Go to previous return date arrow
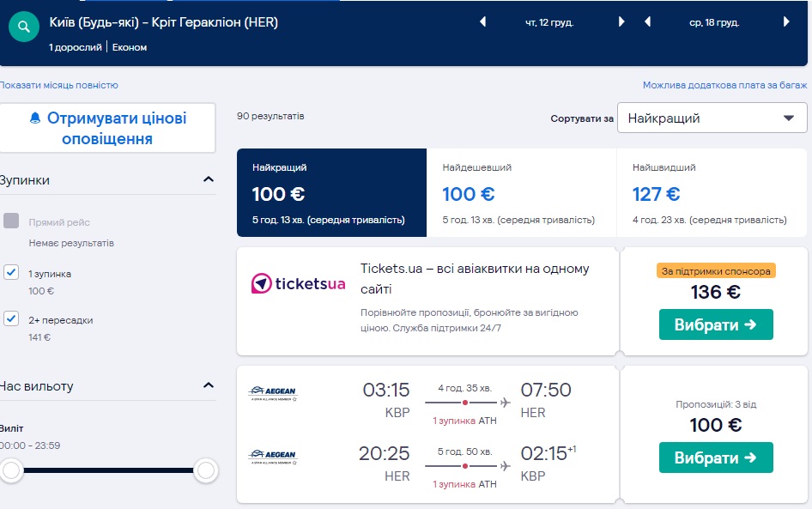This screenshot has height=509, width=812. point(649,22)
